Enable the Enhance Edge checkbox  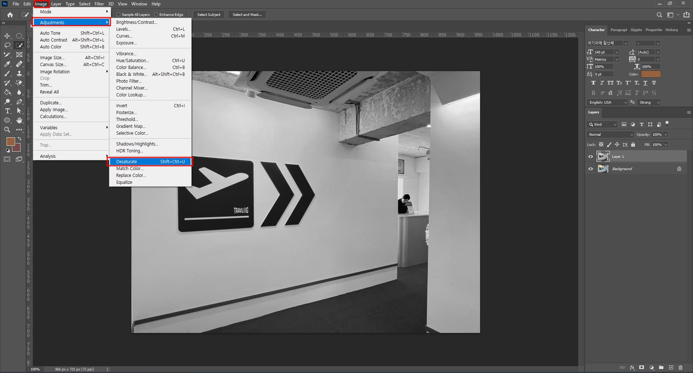click(x=156, y=15)
